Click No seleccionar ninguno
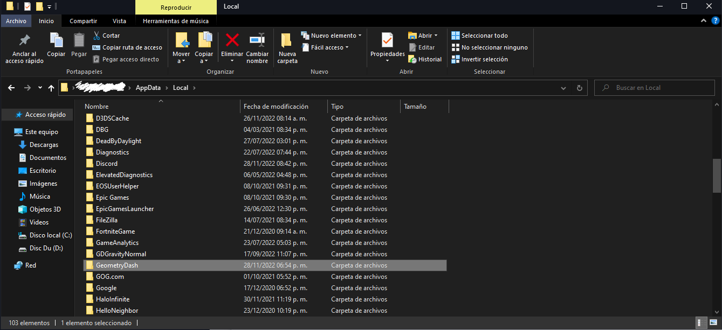 tap(490, 47)
